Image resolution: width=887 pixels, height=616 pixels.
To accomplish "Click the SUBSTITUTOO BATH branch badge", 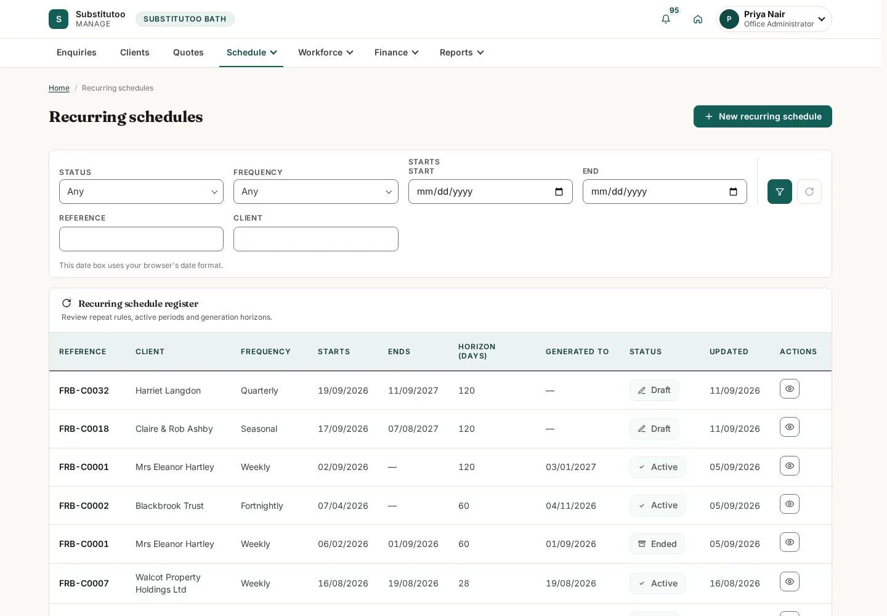I will pos(185,19).
